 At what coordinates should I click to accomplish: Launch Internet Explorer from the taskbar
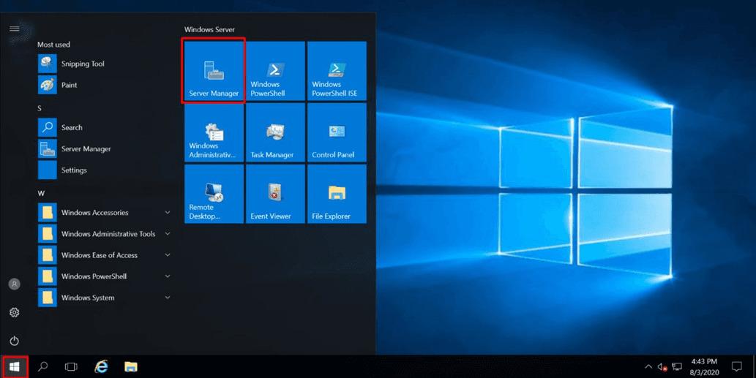[x=101, y=367]
